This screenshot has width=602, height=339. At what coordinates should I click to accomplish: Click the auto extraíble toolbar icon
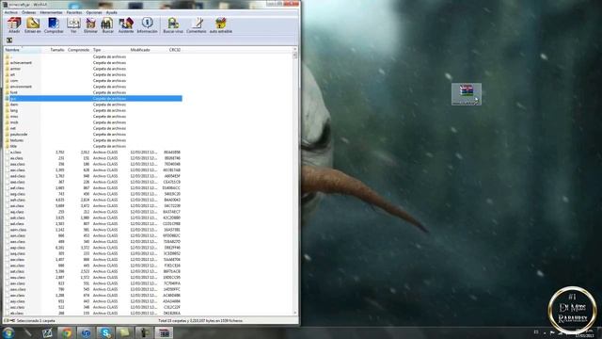pyautogui.click(x=221, y=25)
